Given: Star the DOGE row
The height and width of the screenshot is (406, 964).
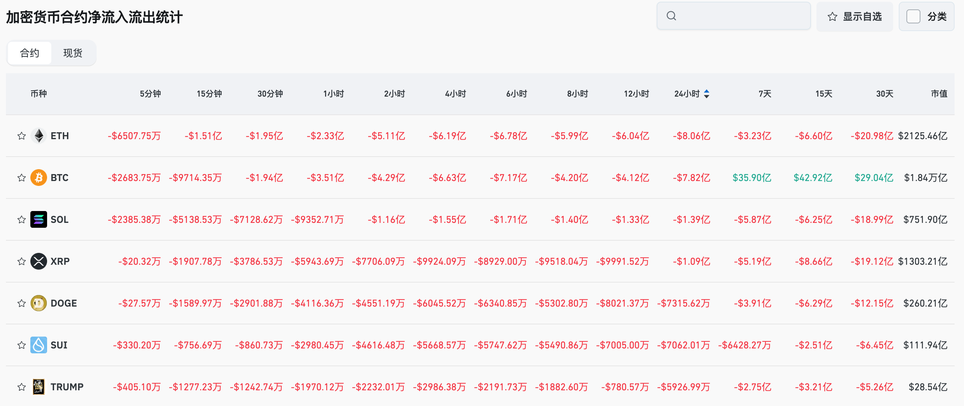Looking at the screenshot, I should click(x=22, y=303).
